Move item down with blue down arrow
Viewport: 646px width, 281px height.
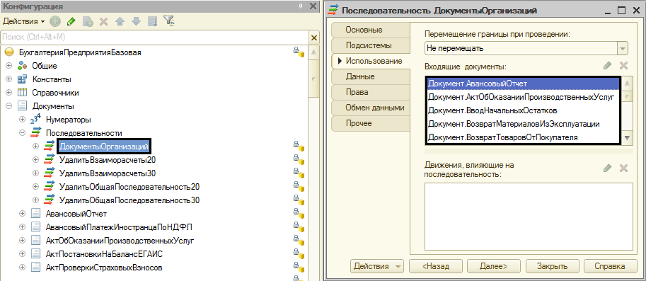pyautogui.click(x=136, y=21)
